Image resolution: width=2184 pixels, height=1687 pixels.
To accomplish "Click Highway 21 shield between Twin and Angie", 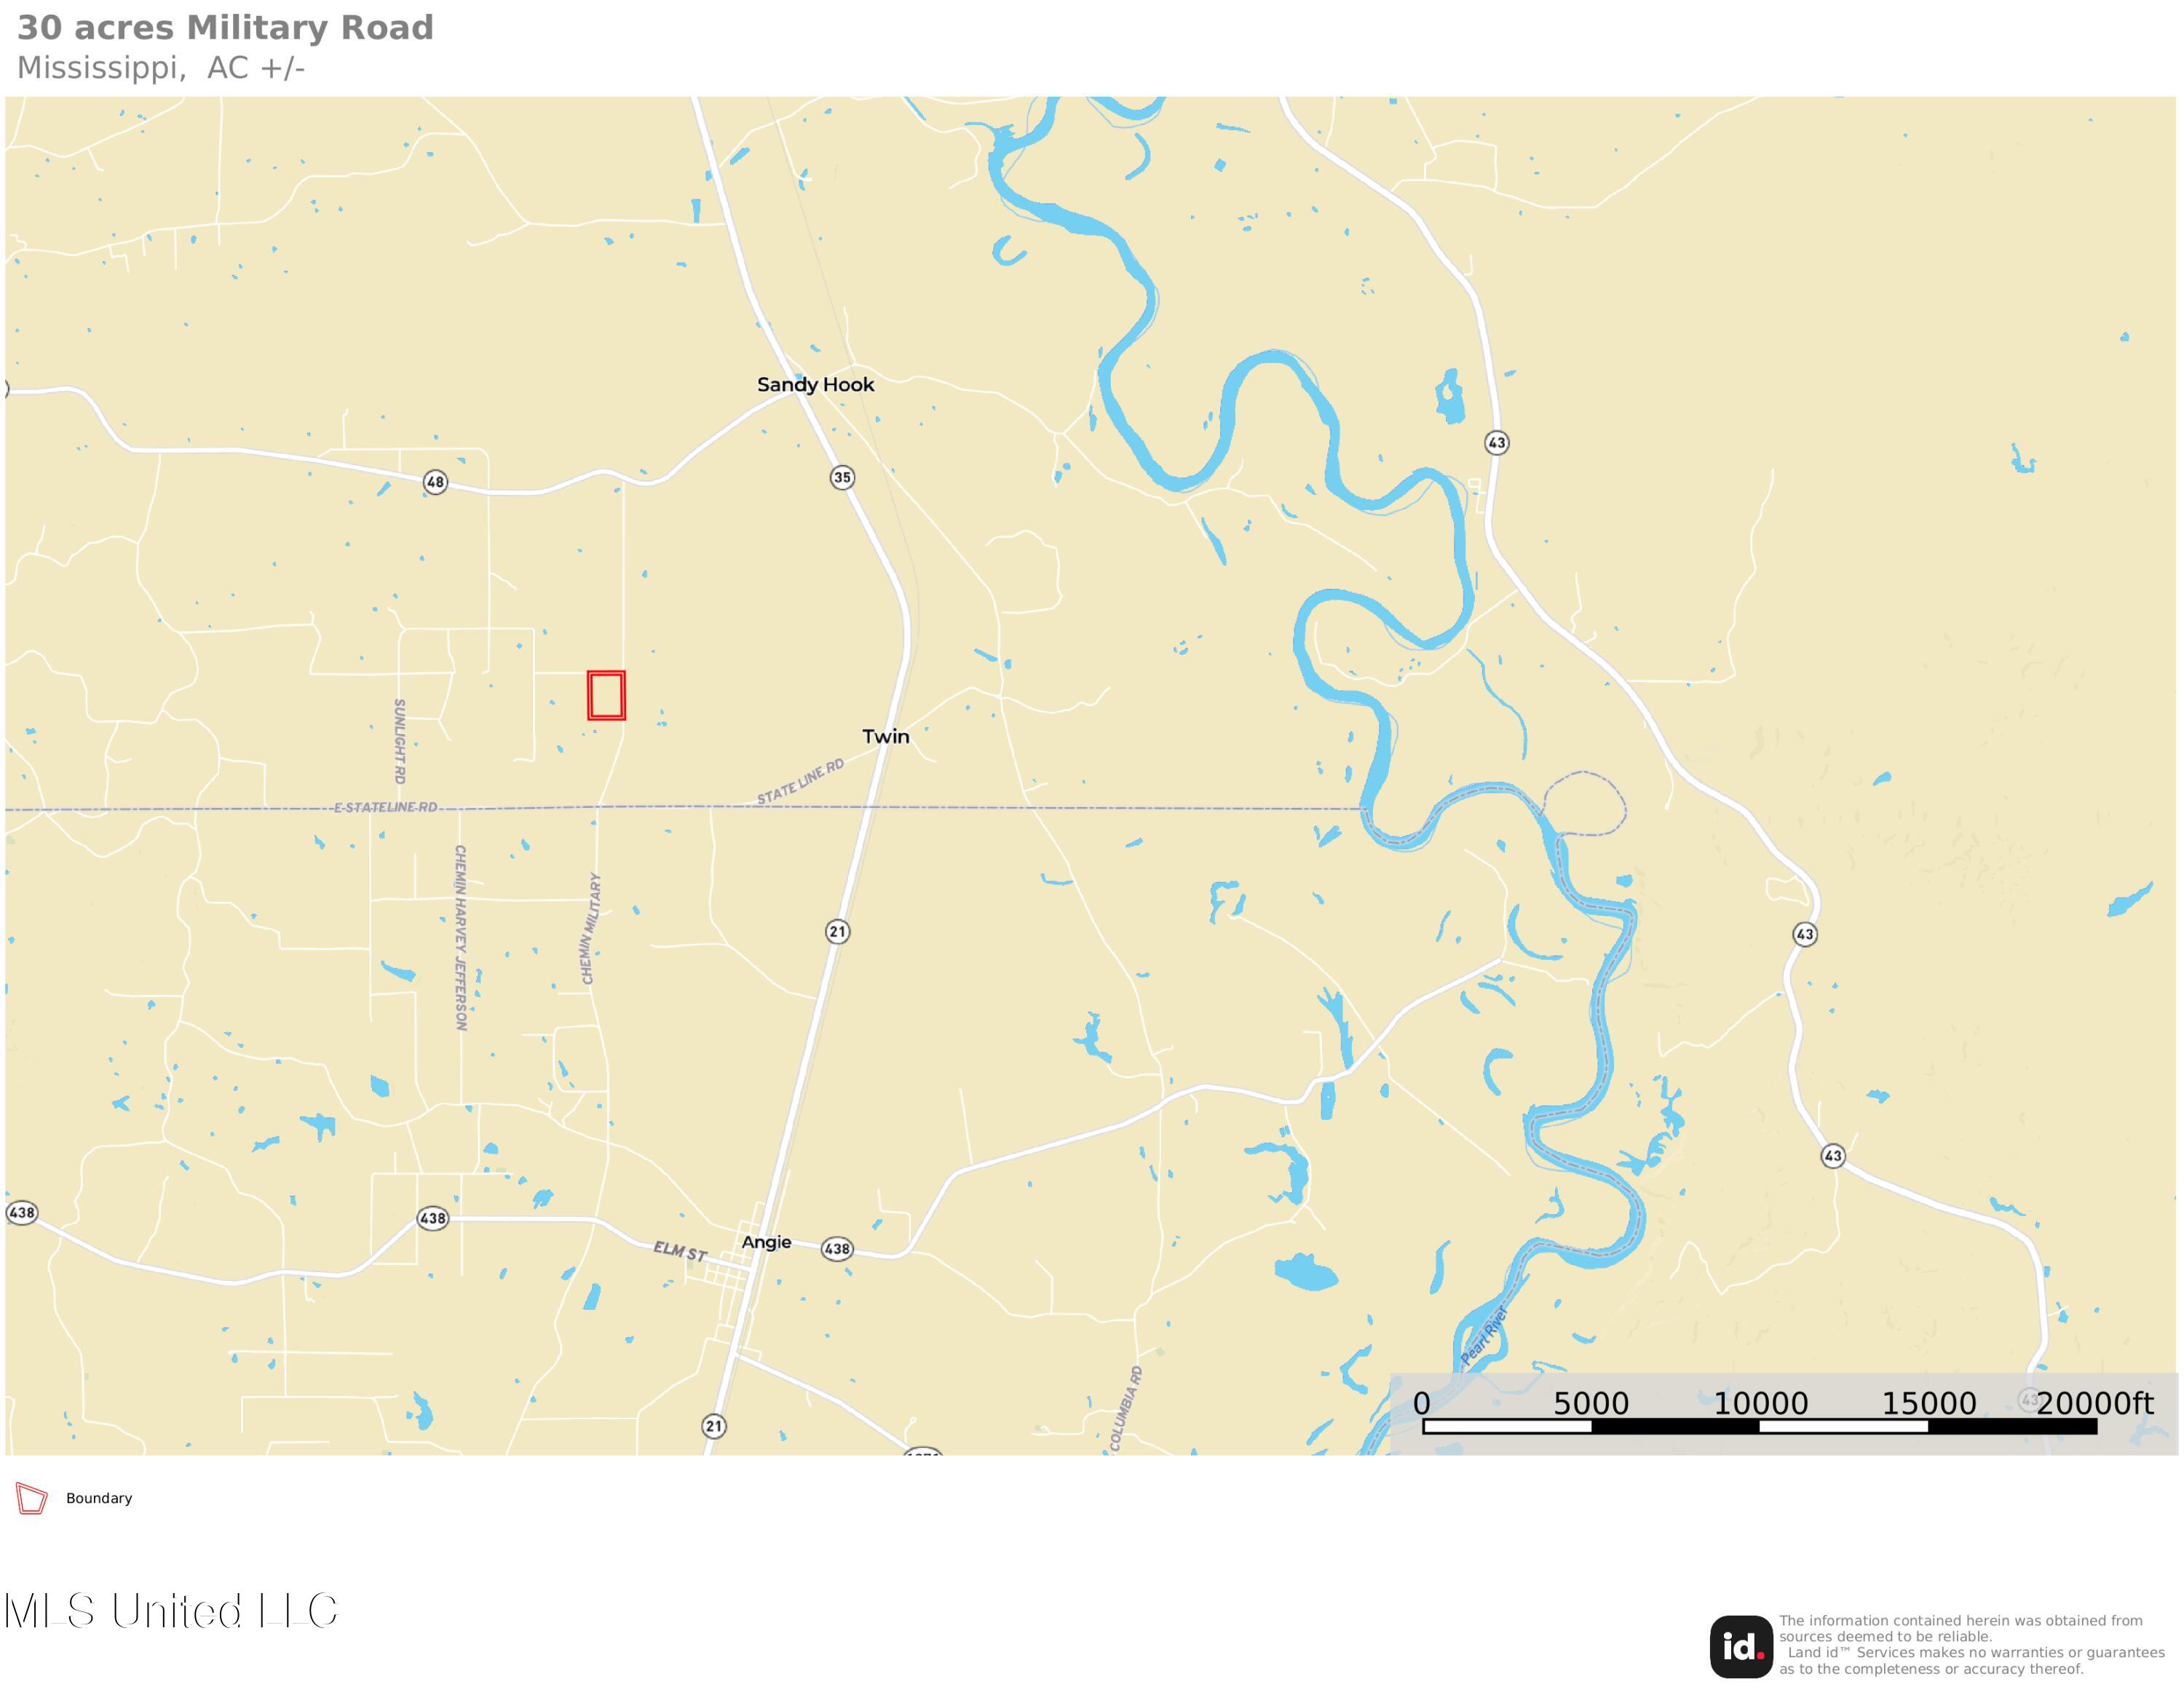I will pos(837,932).
